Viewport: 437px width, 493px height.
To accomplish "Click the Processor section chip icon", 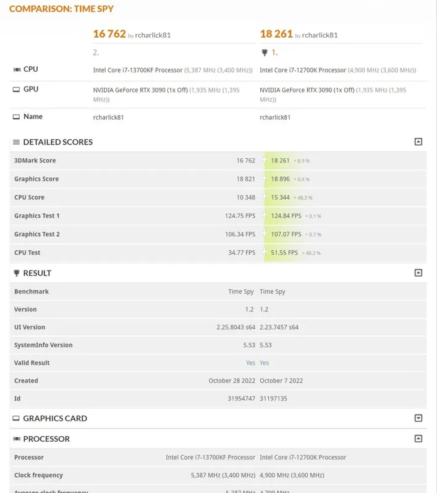I will point(17,439).
